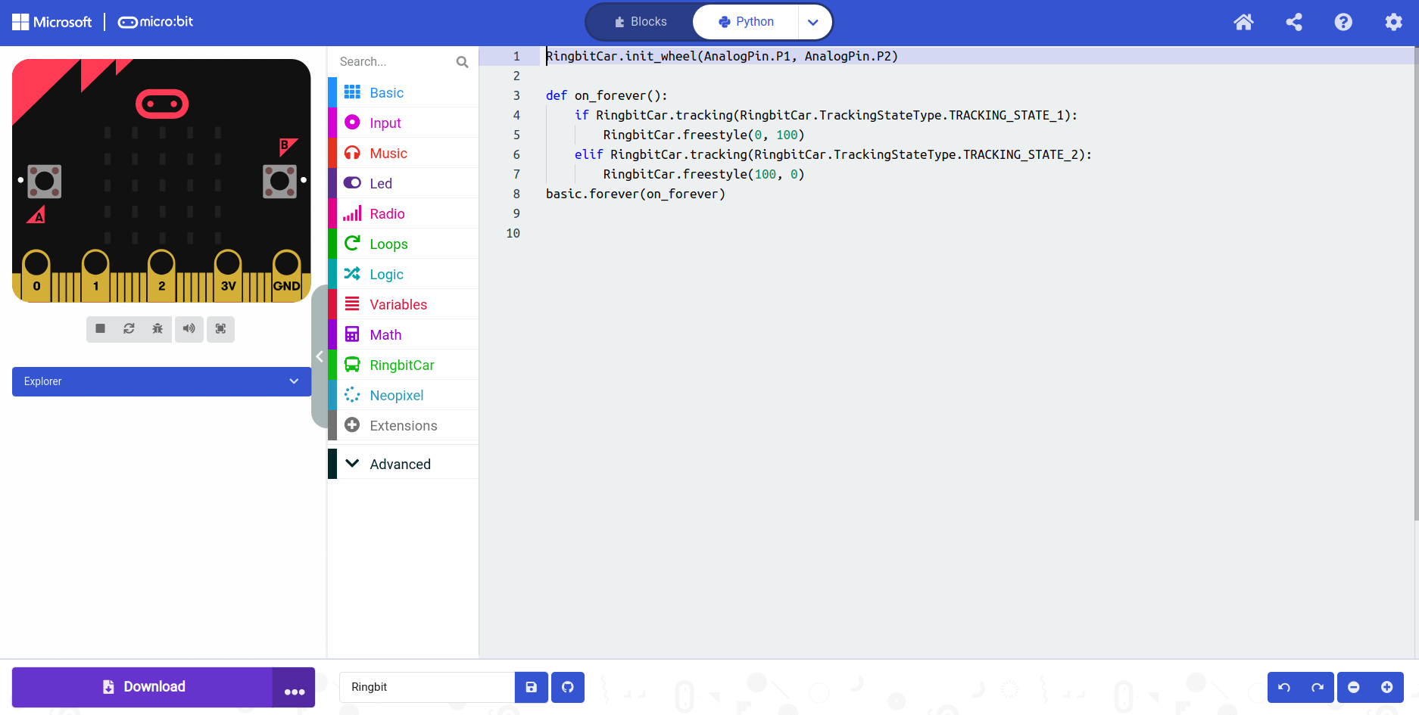
Task: Launch the simulator debugger
Action: pos(157,329)
